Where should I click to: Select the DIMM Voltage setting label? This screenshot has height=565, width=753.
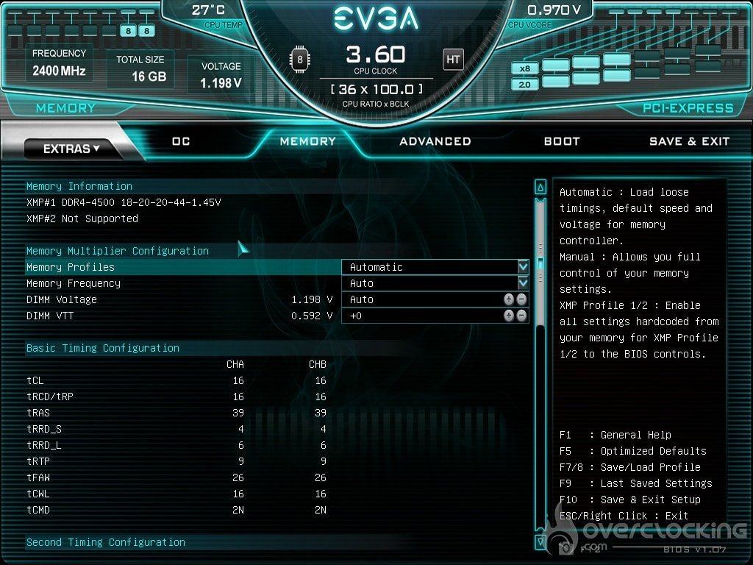pos(62,300)
